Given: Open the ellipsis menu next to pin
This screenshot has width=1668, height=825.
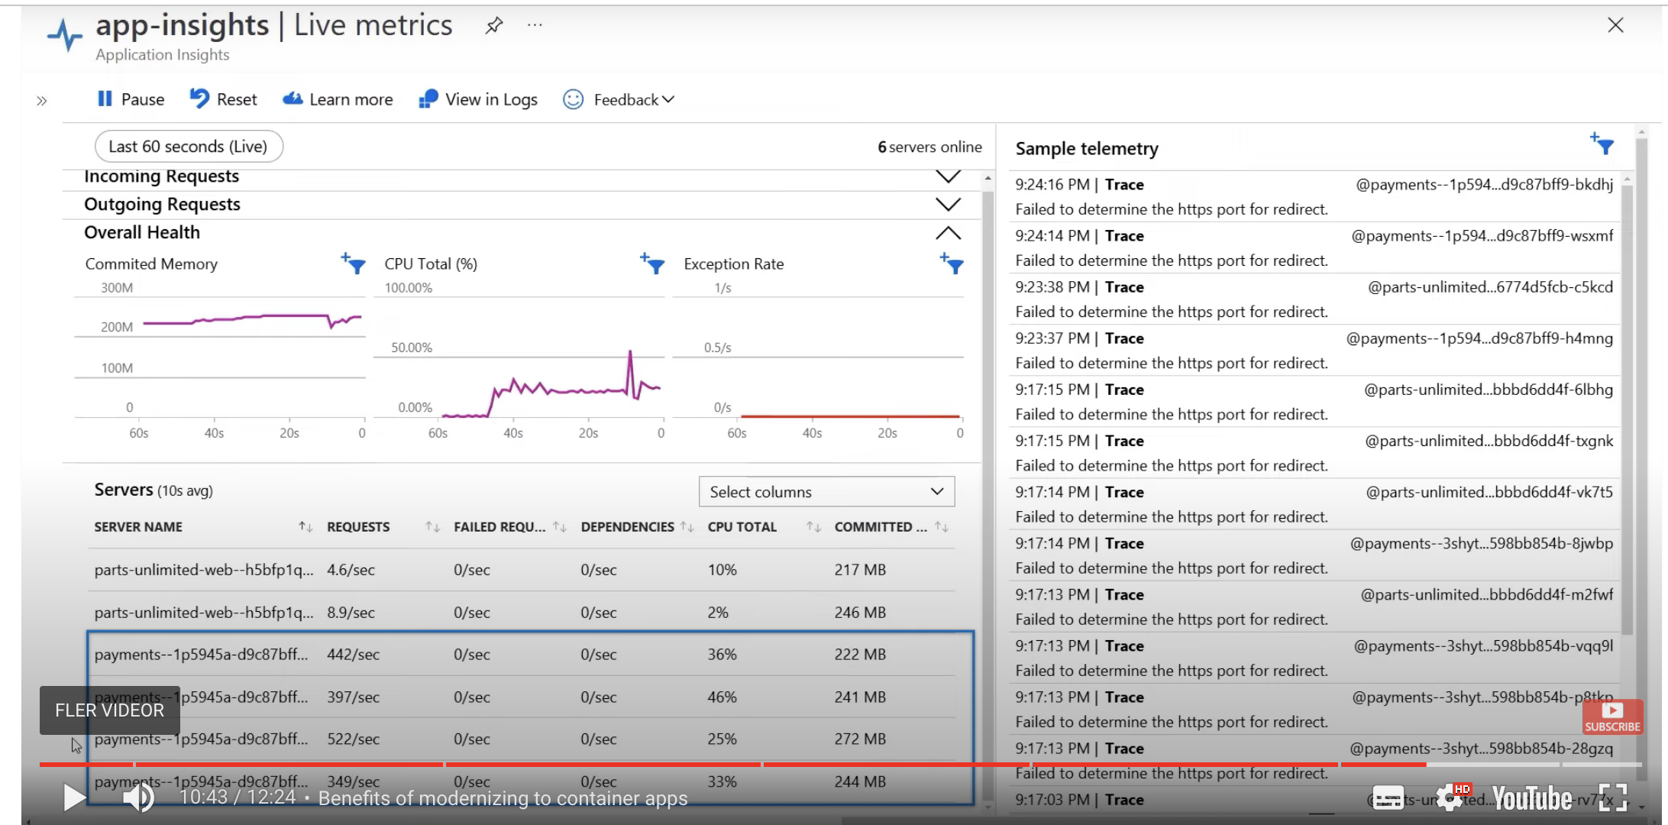Looking at the screenshot, I should [534, 24].
